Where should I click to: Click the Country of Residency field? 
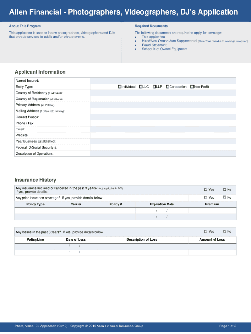[163, 93]
